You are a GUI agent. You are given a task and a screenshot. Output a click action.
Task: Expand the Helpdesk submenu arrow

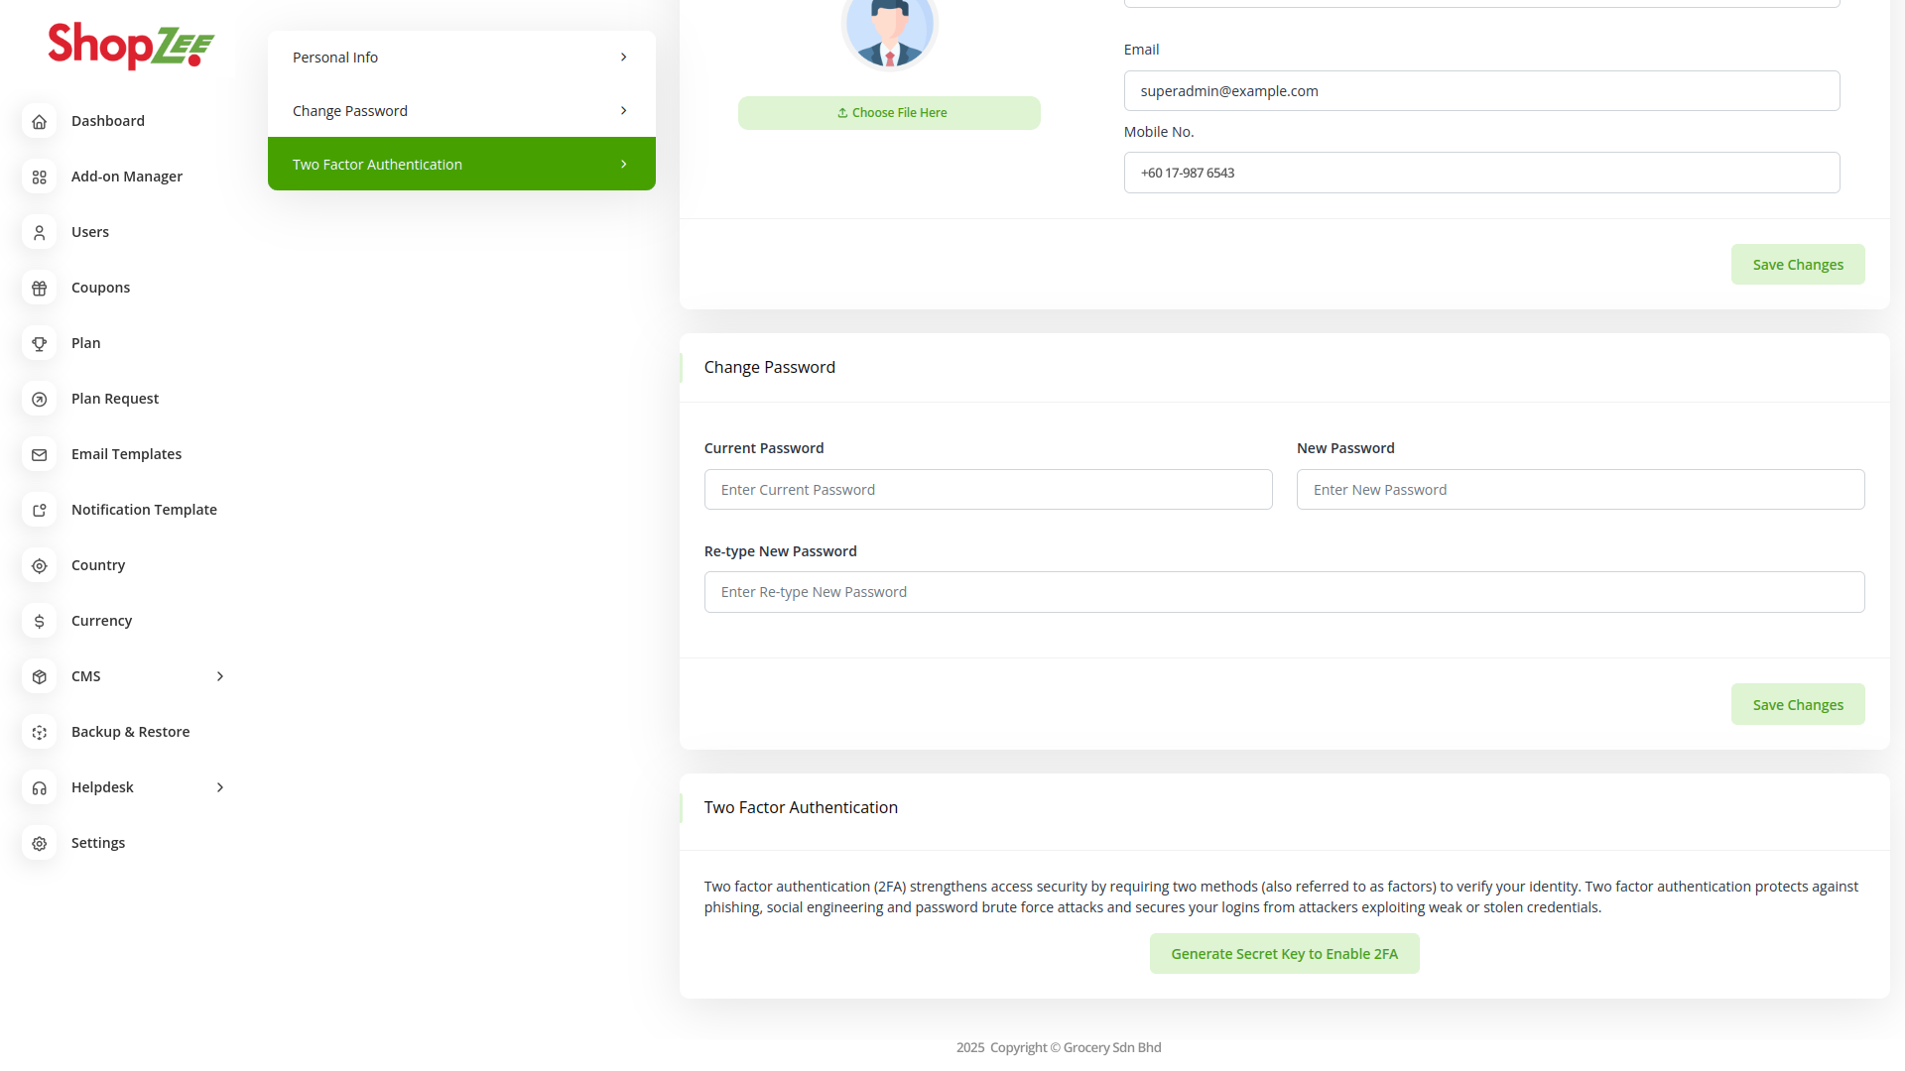220,787
